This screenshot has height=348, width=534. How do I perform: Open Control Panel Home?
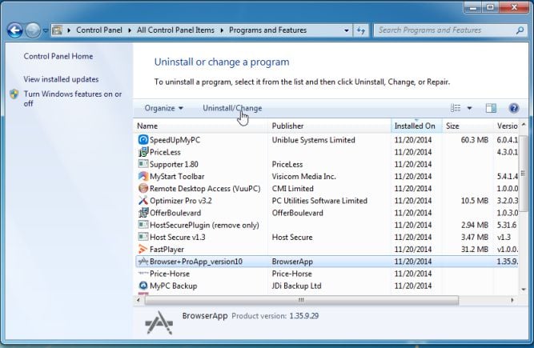(58, 56)
